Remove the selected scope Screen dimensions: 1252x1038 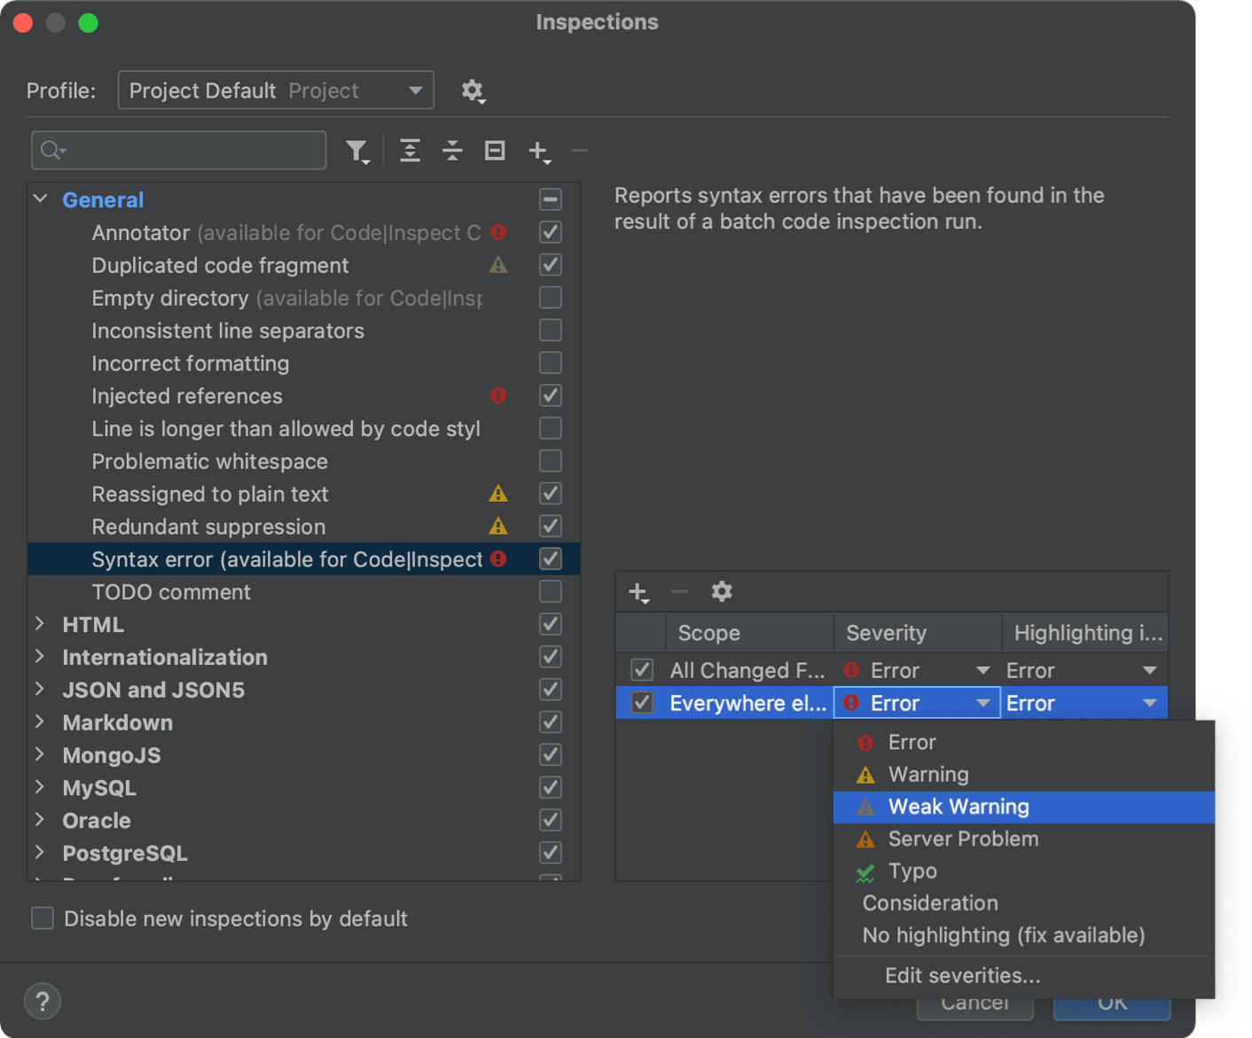pos(679,591)
